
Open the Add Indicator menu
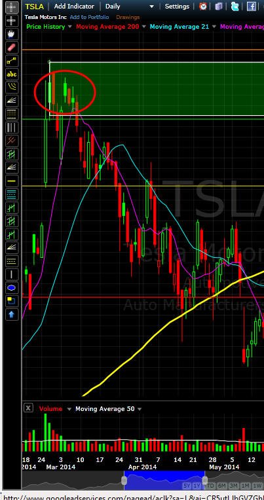pyautogui.click(x=74, y=7)
